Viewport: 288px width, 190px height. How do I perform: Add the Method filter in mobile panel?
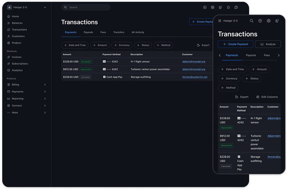(228, 88)
